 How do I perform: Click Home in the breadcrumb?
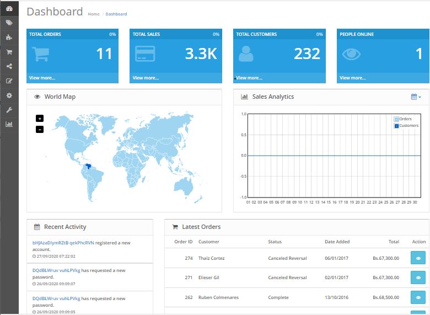(93, 14)
